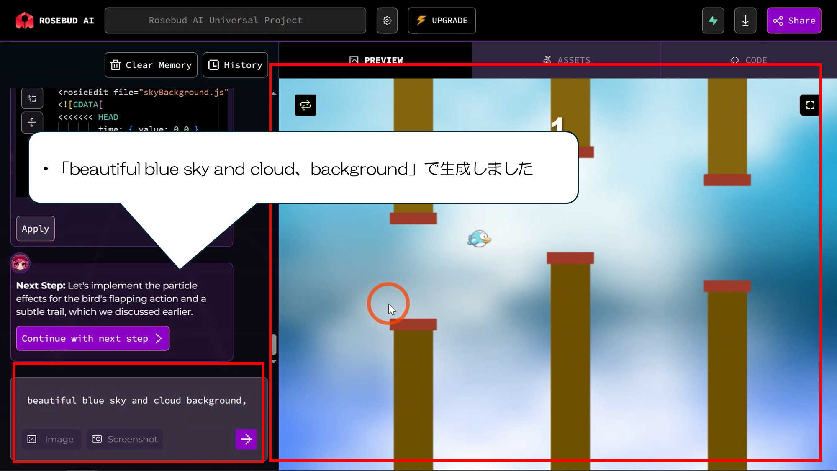
Task: Send the prompt with arrow button
Action: [x=246, y=439]
